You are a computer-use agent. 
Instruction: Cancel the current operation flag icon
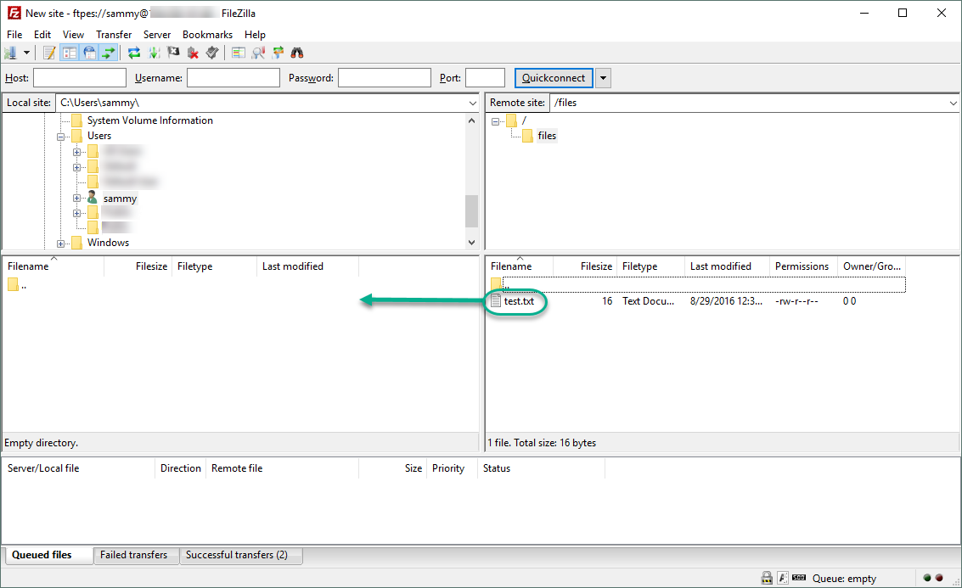[x=173, y=53]
